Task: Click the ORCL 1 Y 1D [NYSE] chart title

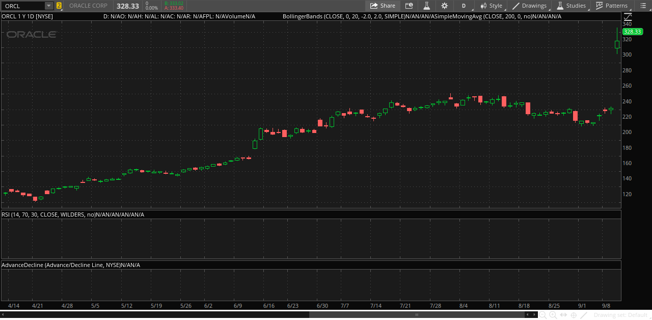Action: pos(28,16)
